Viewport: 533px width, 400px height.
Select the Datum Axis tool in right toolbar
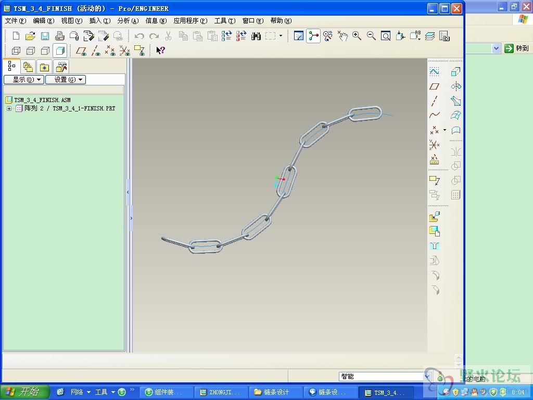point(435,101)
